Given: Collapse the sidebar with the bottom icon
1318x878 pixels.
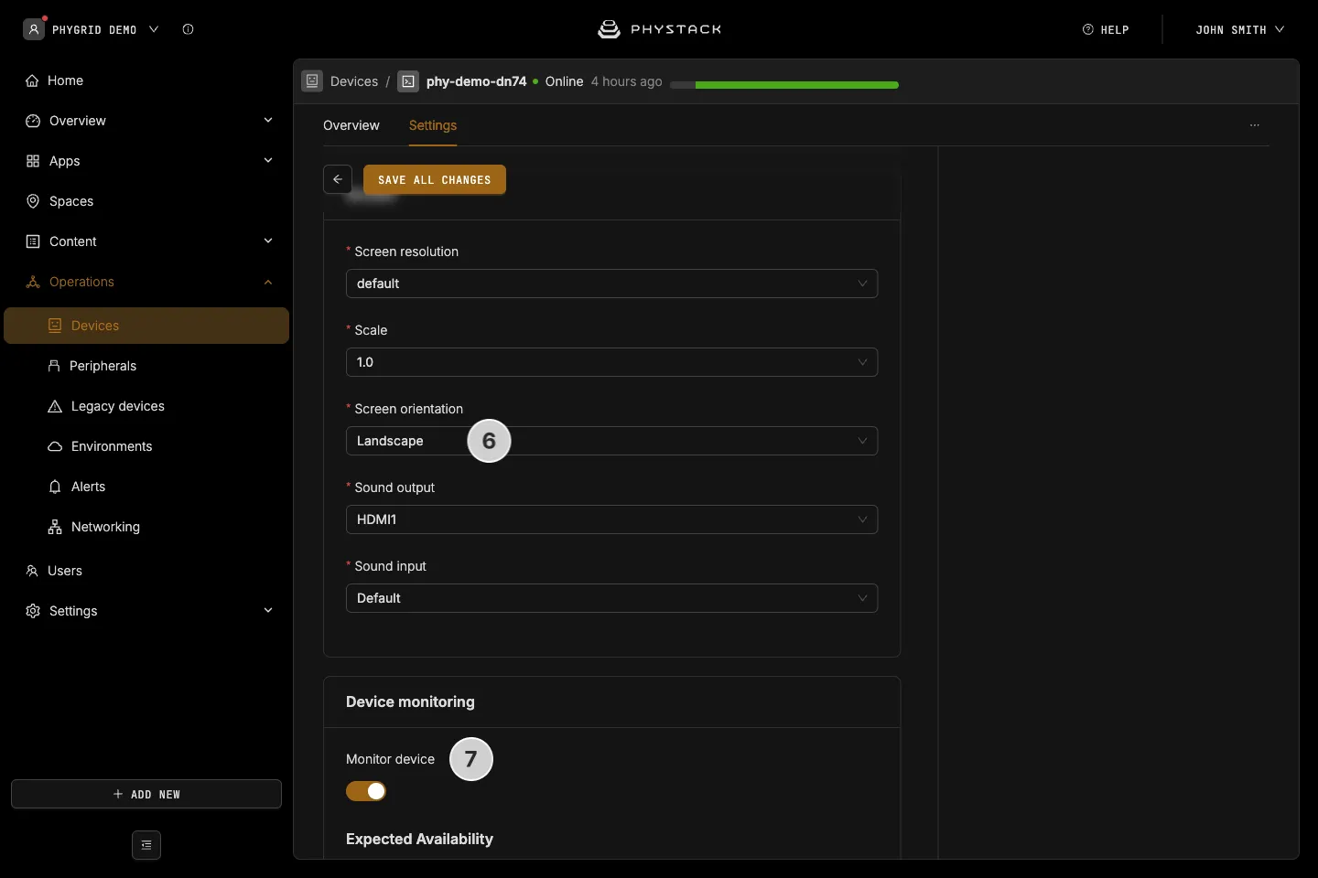Looking at the screenshot, I should point(146,845).
